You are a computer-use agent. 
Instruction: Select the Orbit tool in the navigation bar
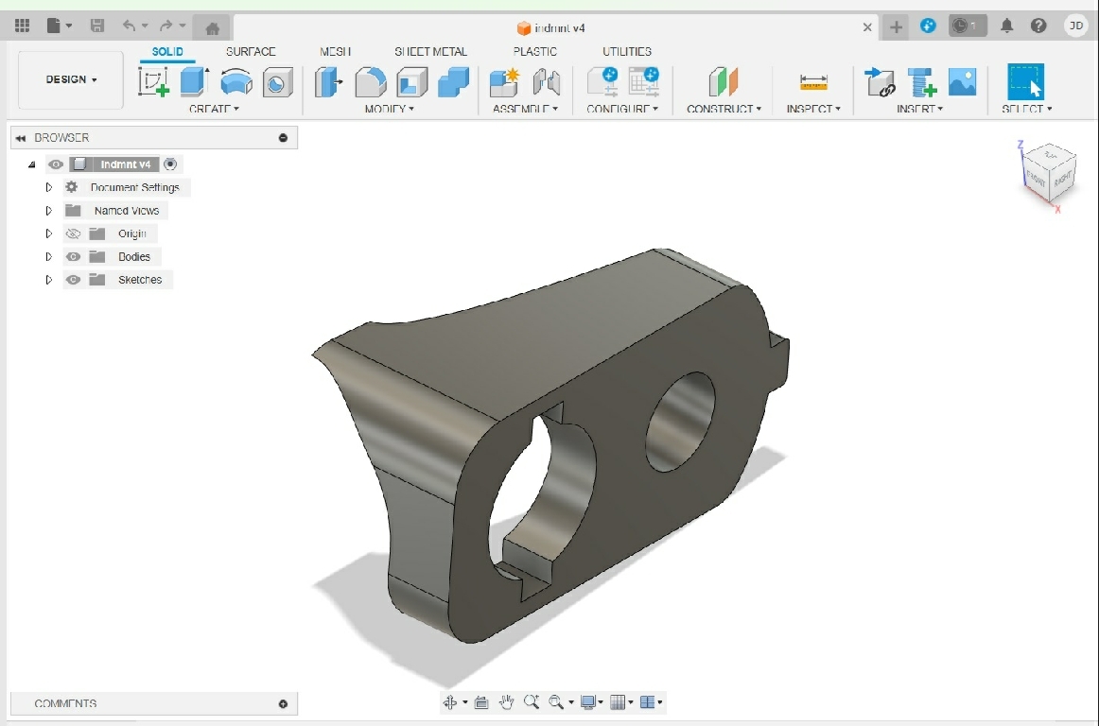[x=450, y=702]
